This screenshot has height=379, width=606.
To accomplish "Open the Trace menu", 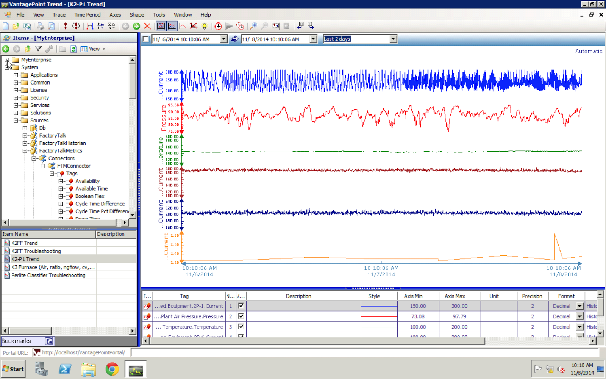I will coord(59,15).
